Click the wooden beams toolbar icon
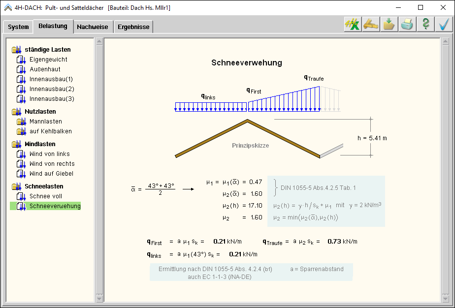The width and height of the screenshot is (455, 308). click(371, 25)
